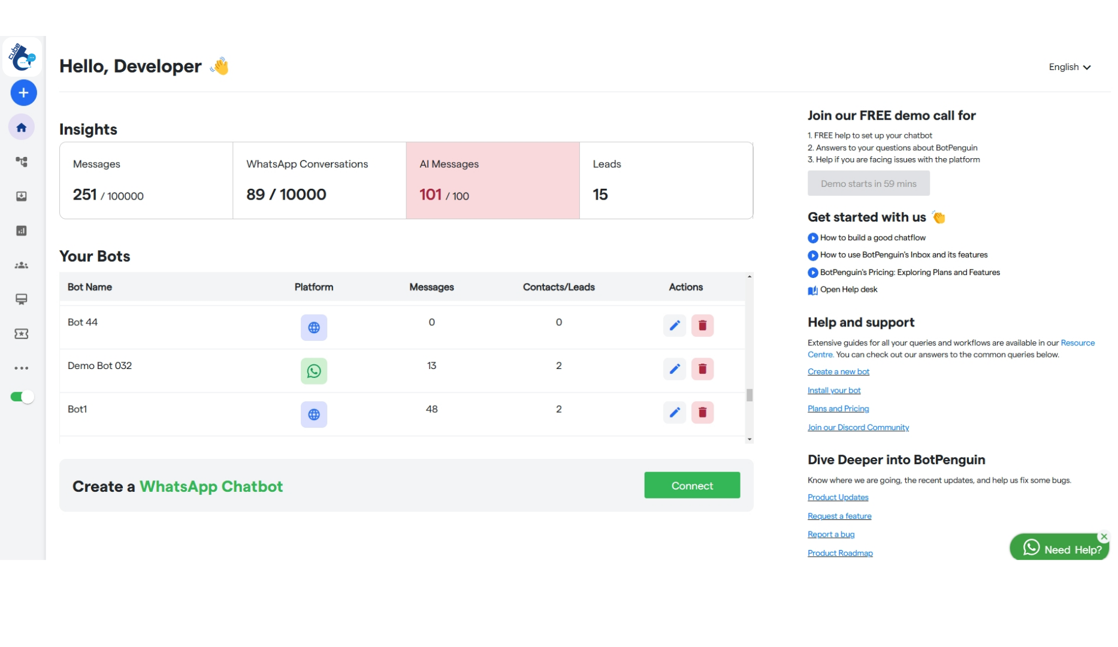Screen dimensions: 1118x647
Task: Click the Request a feature link
Action: pos(839,516)
